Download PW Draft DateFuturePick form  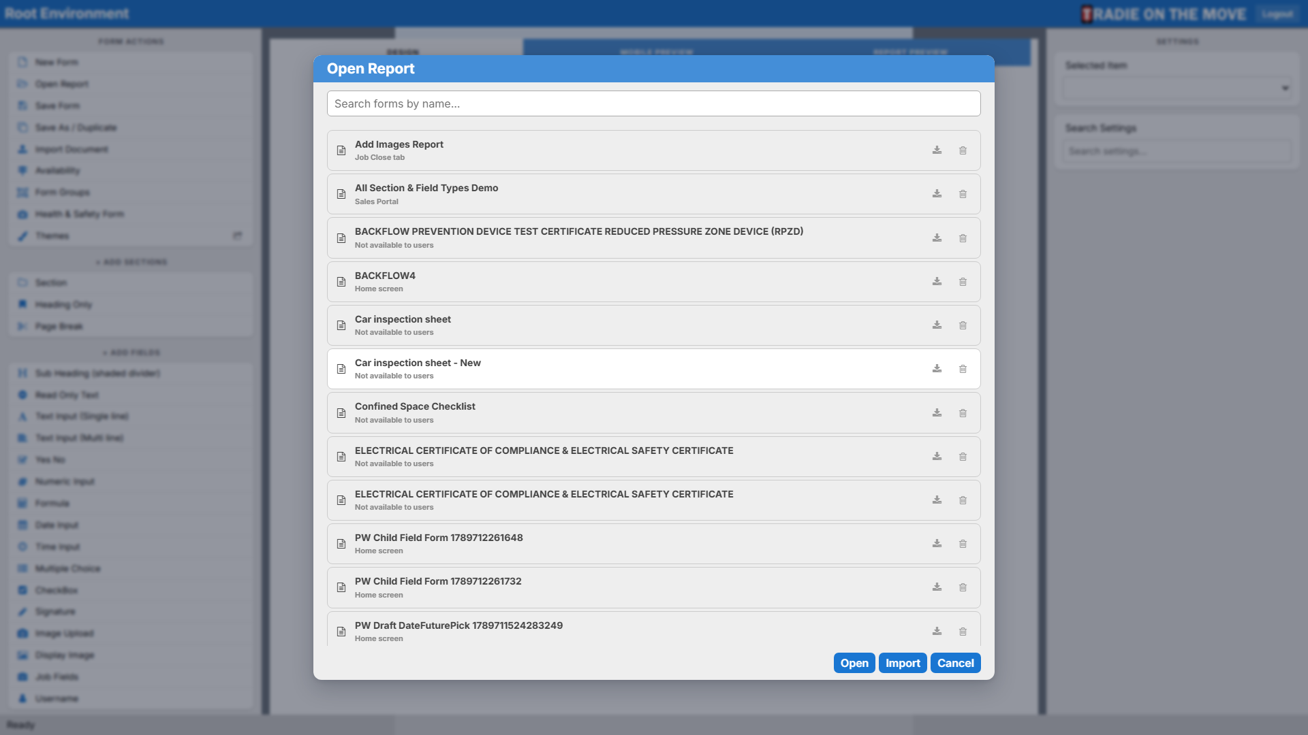coord(937,632)
